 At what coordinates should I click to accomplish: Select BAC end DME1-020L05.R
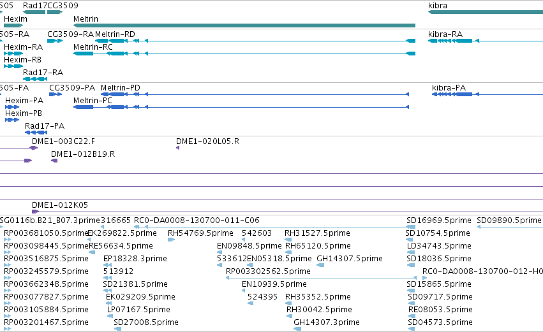(207, 141)
